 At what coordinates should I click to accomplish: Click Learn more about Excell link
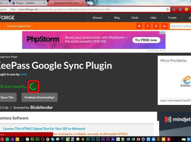pos(176,101)
